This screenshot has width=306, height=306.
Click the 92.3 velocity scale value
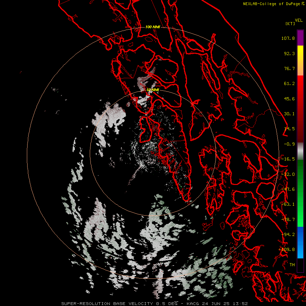(289, 53)
